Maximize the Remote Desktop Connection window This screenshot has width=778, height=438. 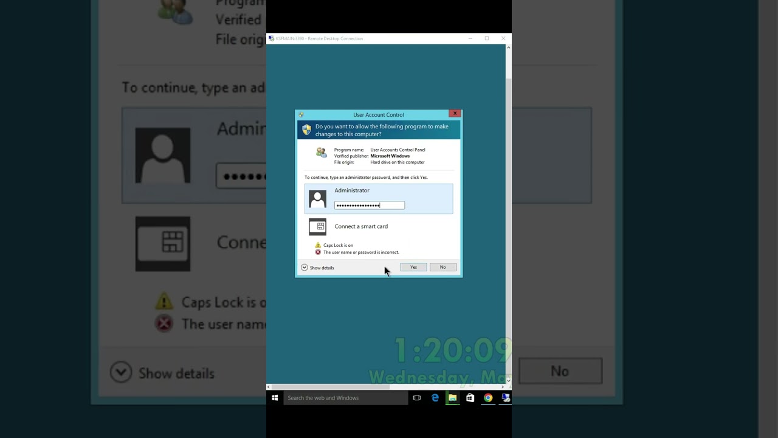tap(487, 38)
